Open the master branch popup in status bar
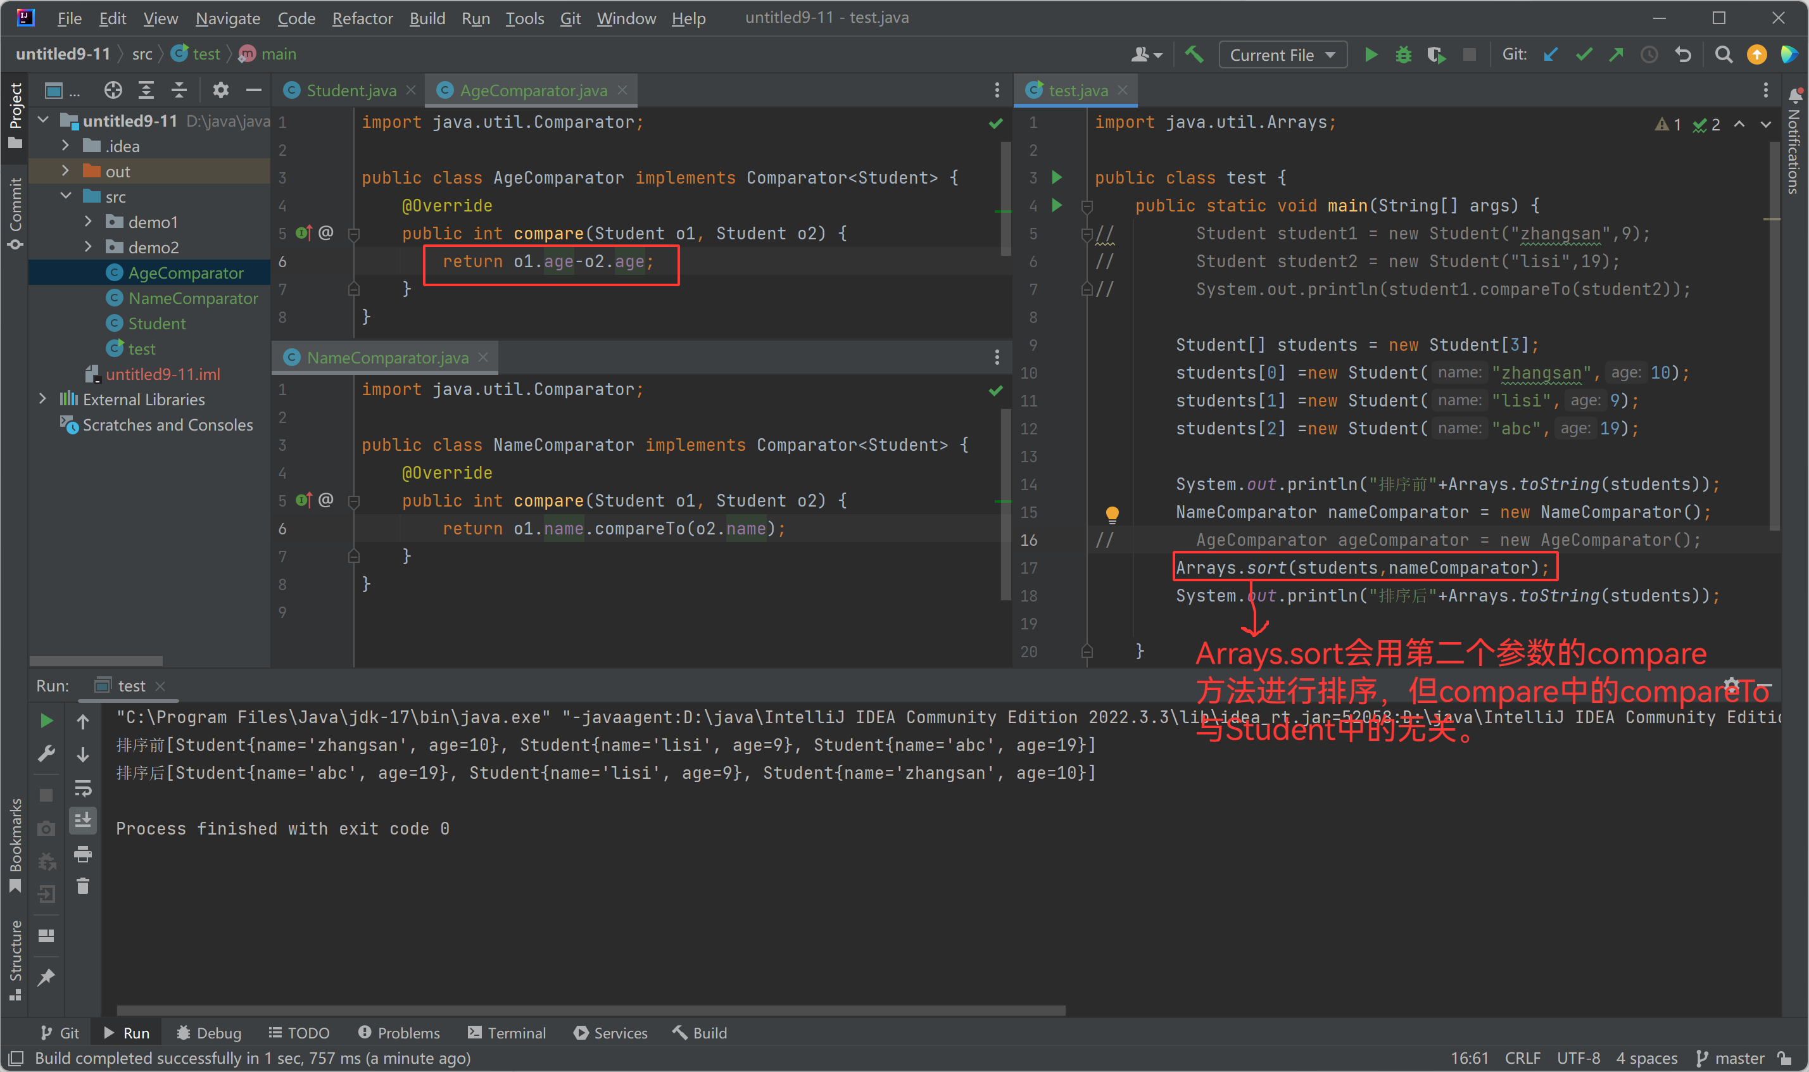The height and width of the screenshot is (1072, 1809). (x=1737, y=1057)
